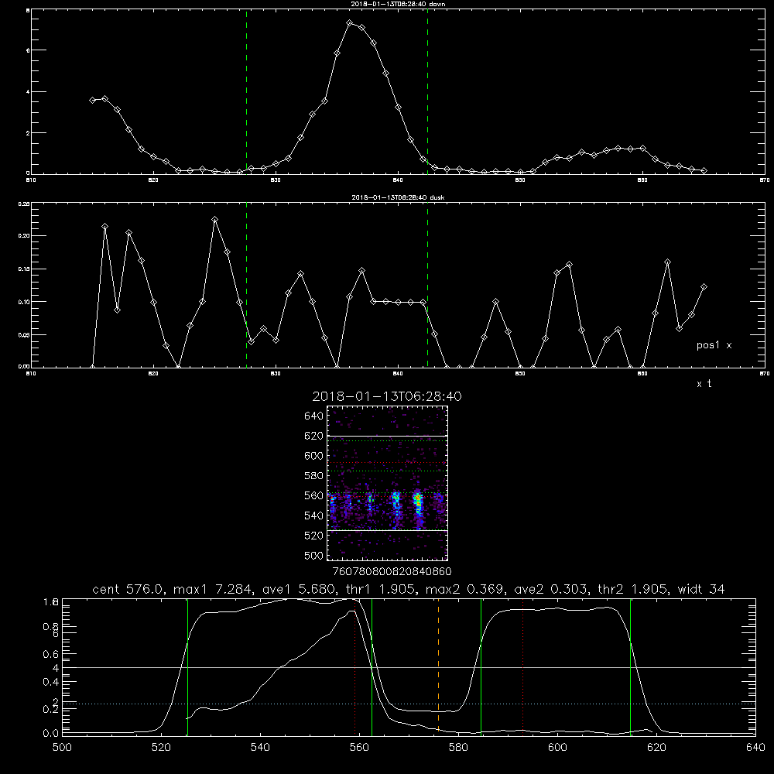
Task: Click the highest peak marker in dawn plot
Action: point(350,23)
